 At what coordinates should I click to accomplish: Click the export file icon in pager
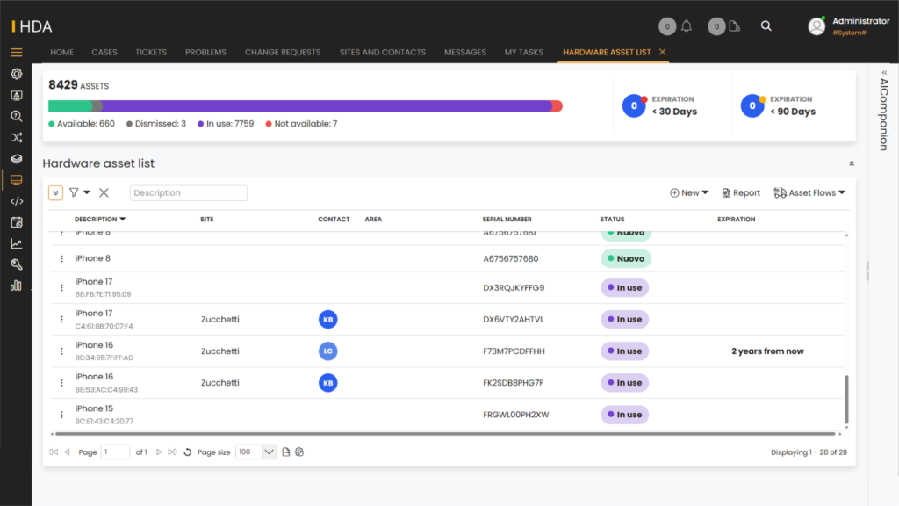[285, 452]
